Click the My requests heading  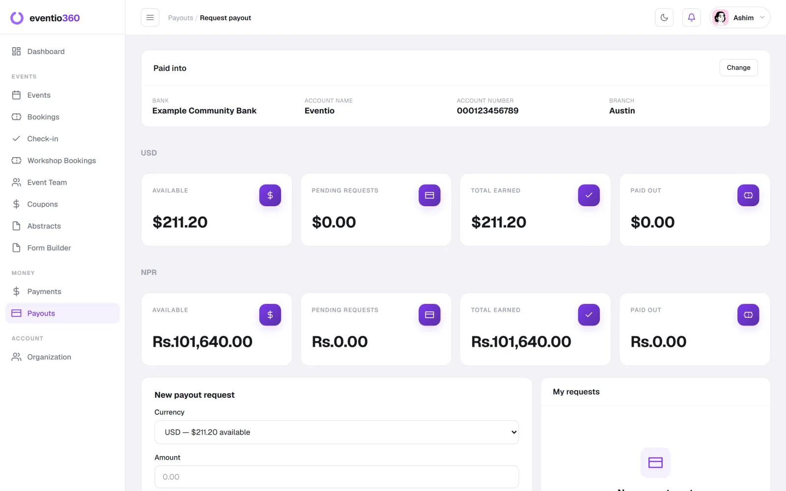576,392
